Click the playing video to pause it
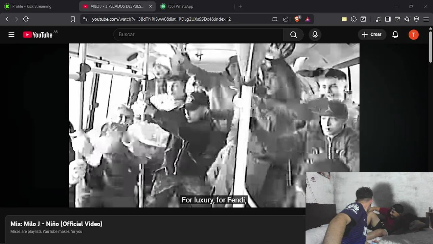This screenshot has height=244, width=433. coord(214,125)
